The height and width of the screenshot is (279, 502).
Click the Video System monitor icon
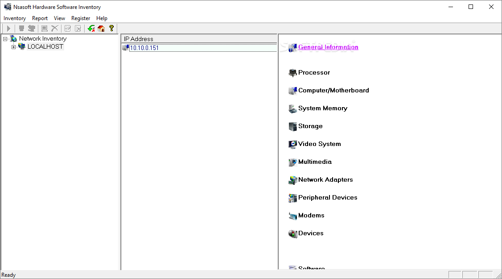click(x=292, y=144)
